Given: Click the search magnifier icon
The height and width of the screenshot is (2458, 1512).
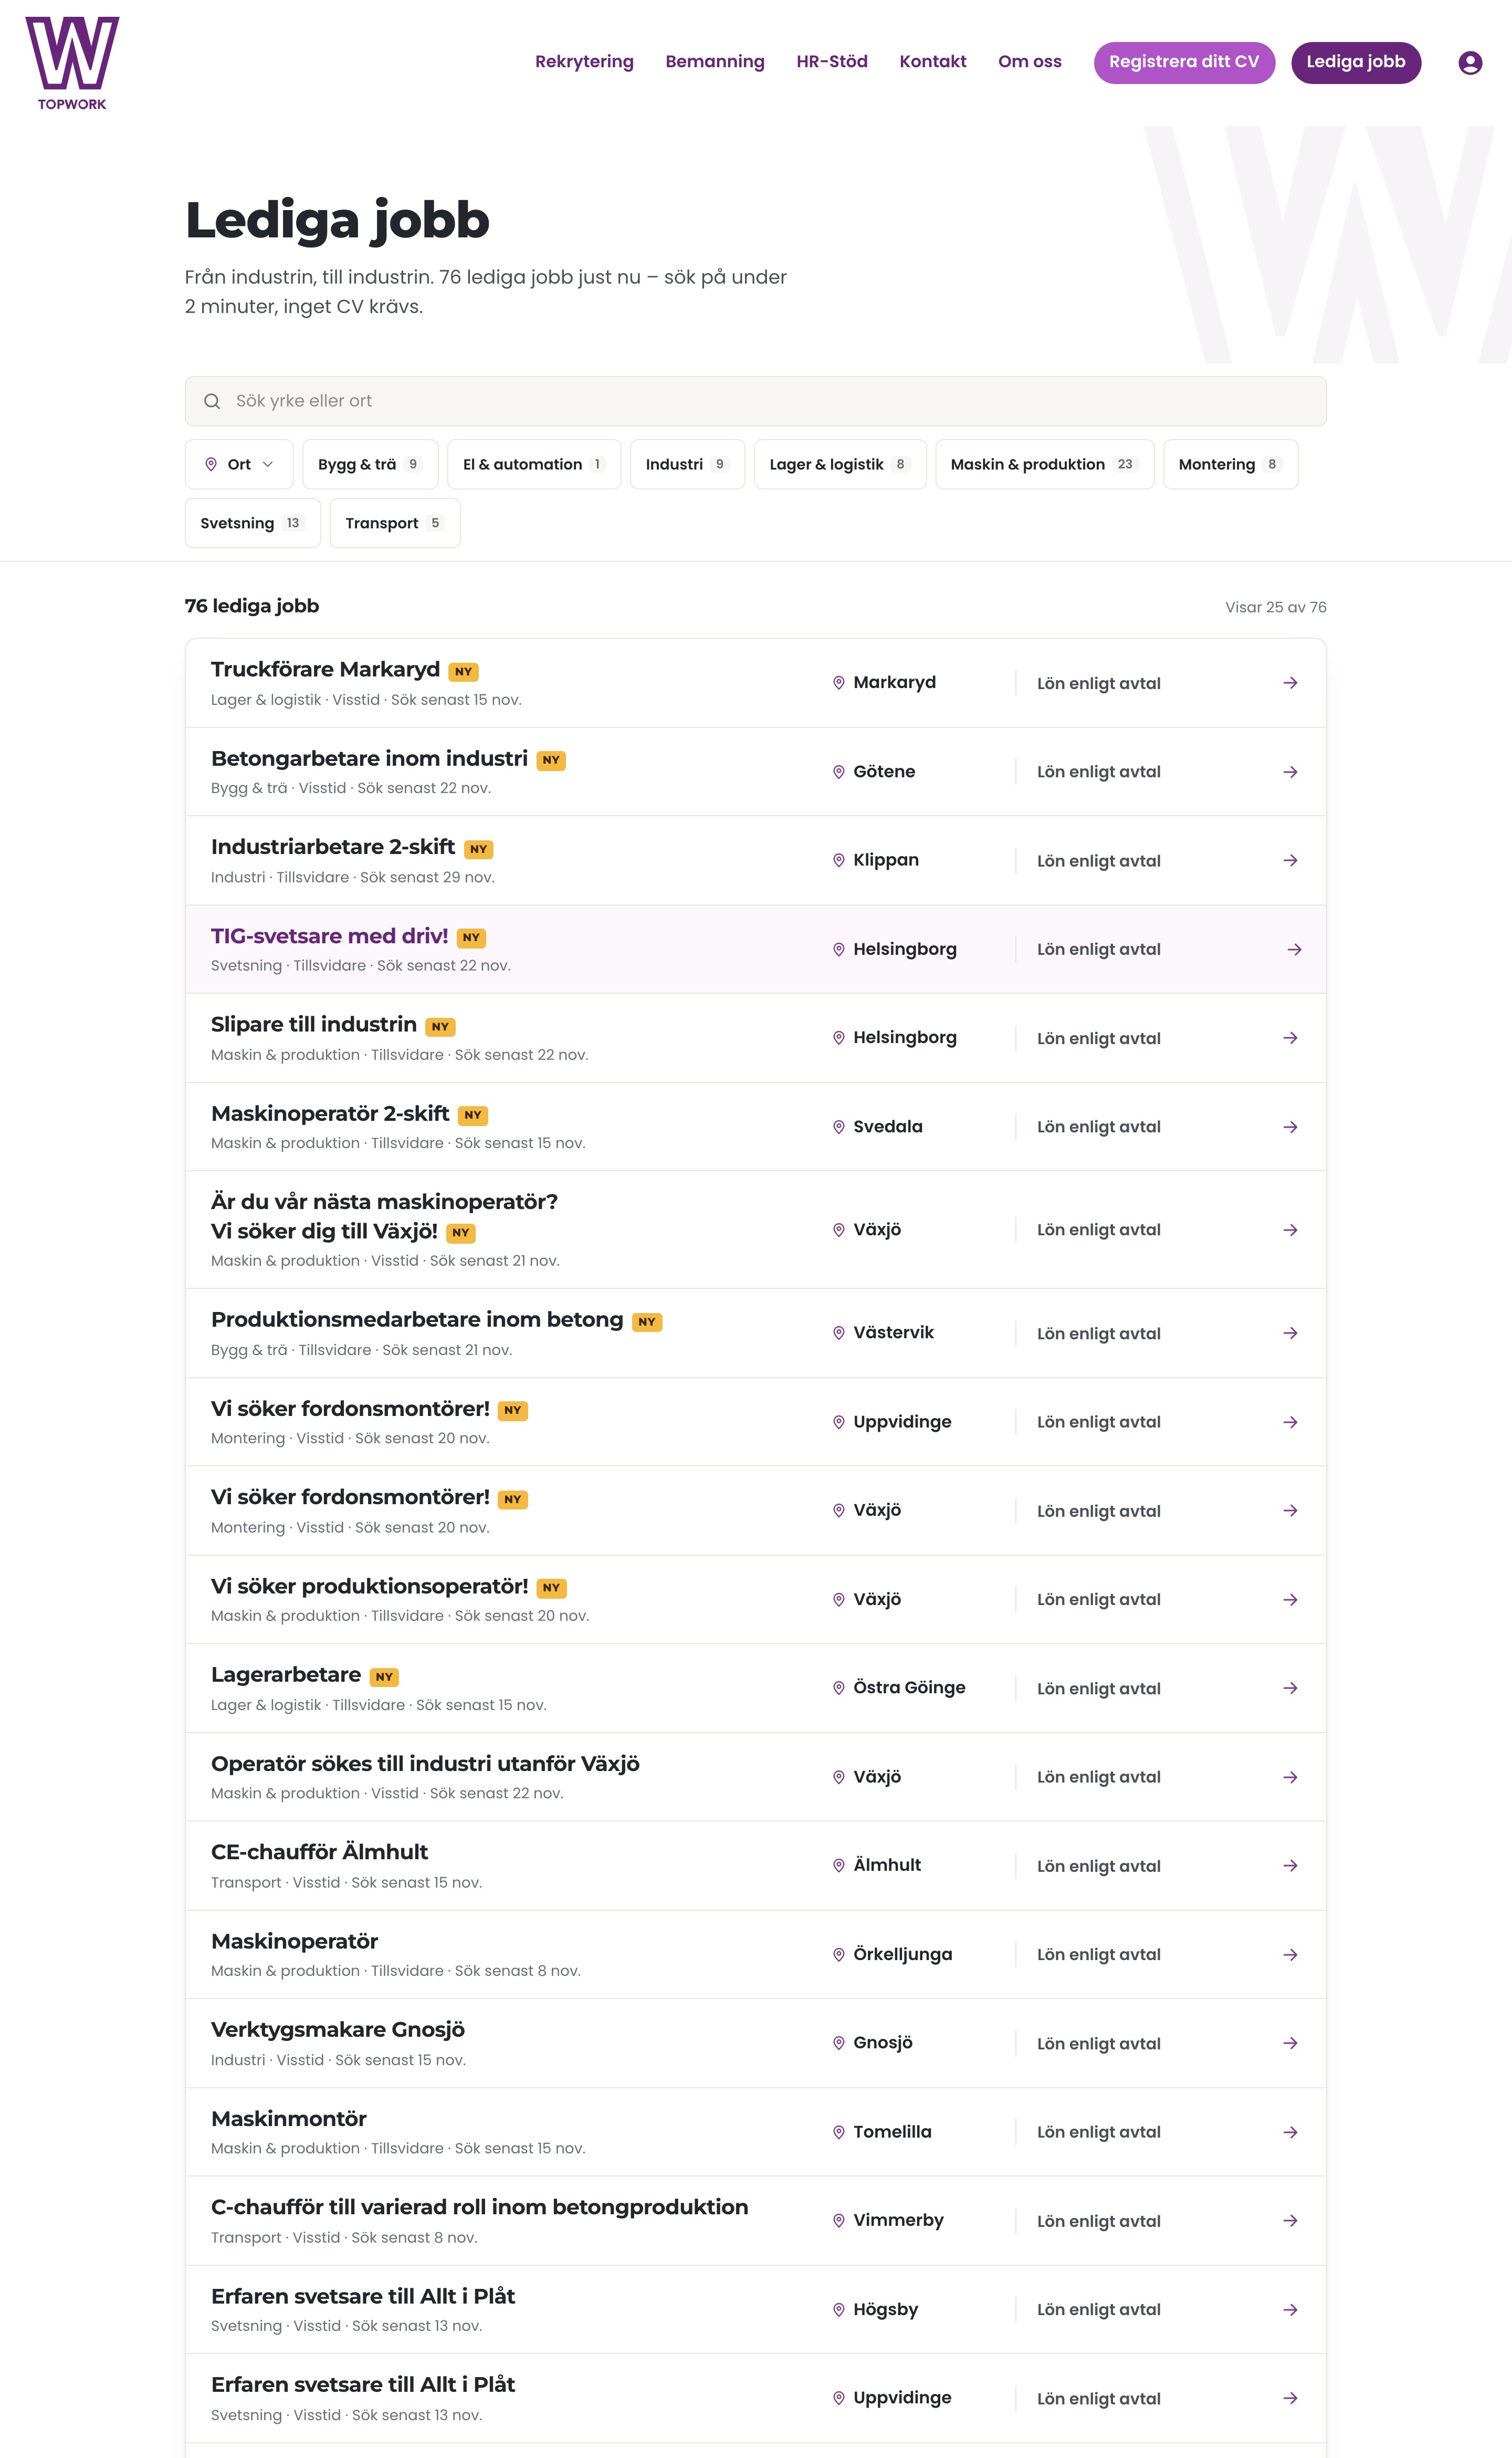Looking at the screenshot, I should tap(212, 401).
